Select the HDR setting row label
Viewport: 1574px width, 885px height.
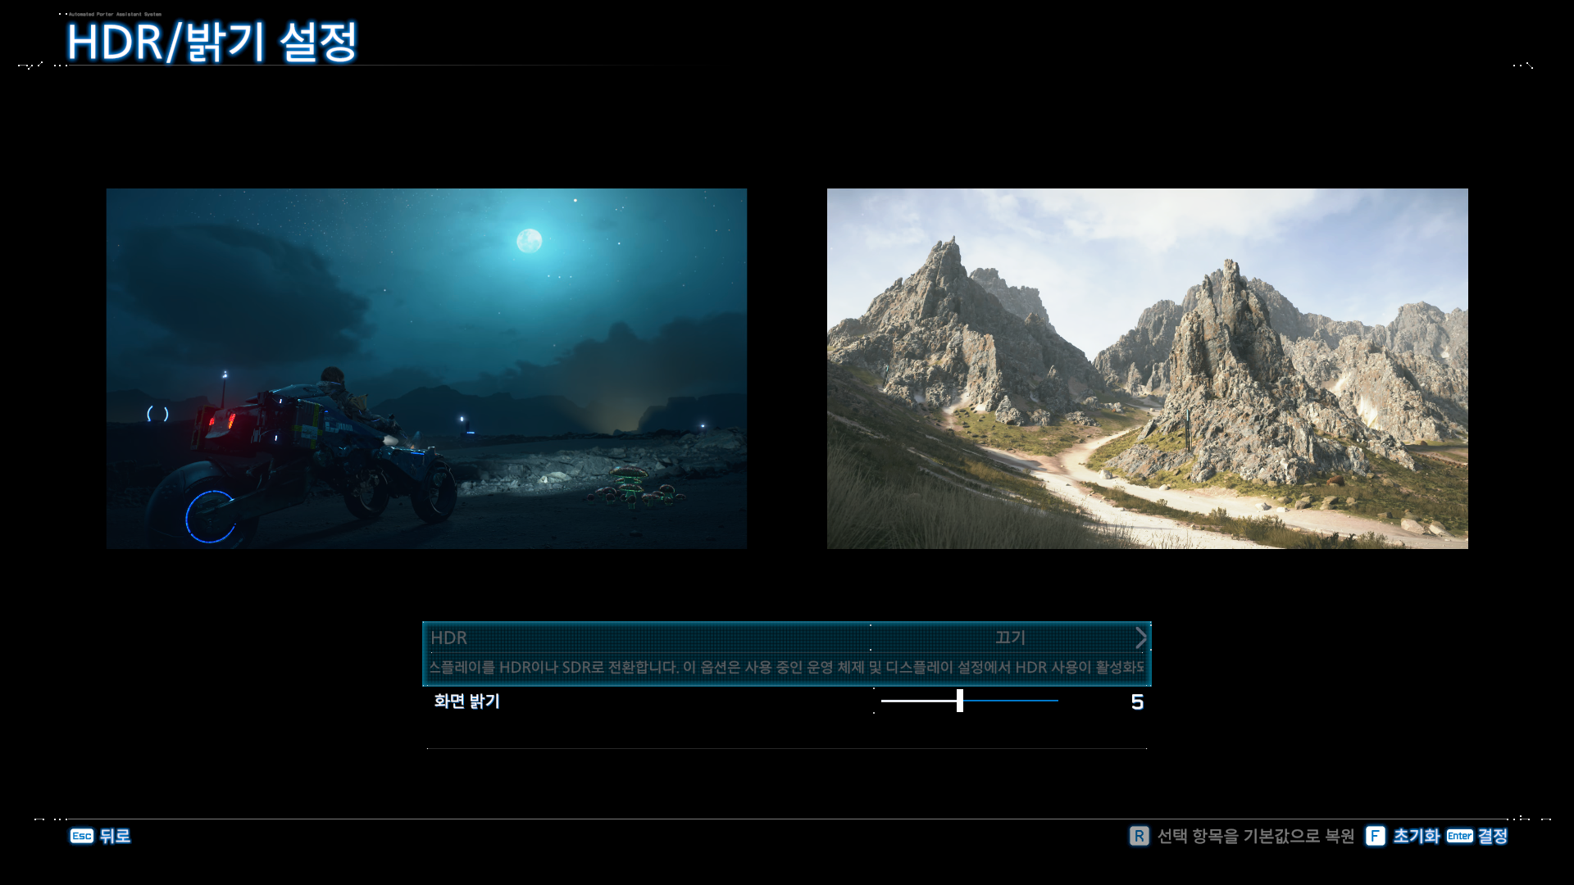pyautogui.click(x=448, y=638)
